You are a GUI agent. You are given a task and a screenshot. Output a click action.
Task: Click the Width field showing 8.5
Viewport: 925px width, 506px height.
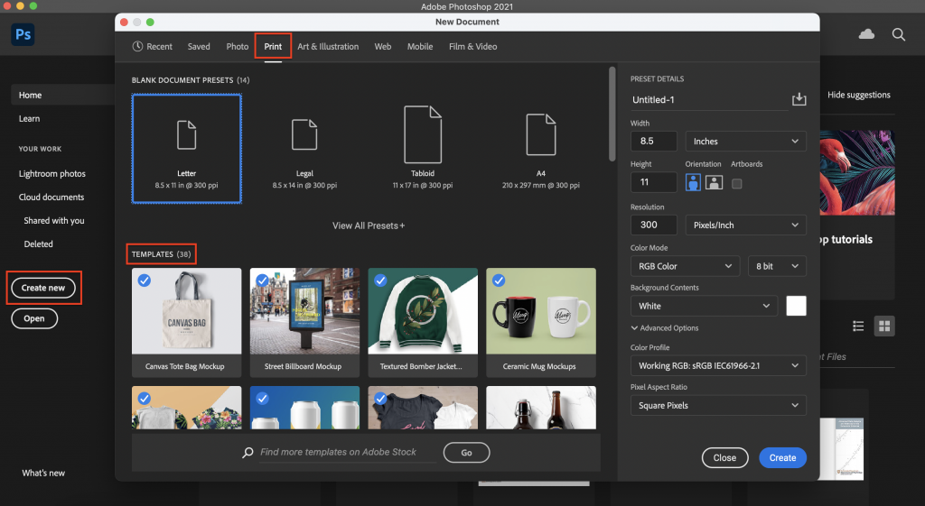[x=654, y=142]
